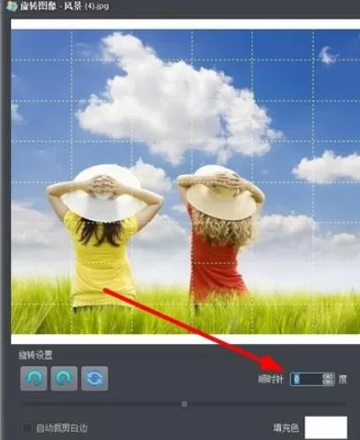360x440 pixels.
Task: Click the 旋转设置 section label
Action: coord(35,355)
